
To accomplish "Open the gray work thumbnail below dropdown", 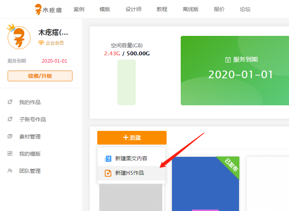I will point(131,197).
